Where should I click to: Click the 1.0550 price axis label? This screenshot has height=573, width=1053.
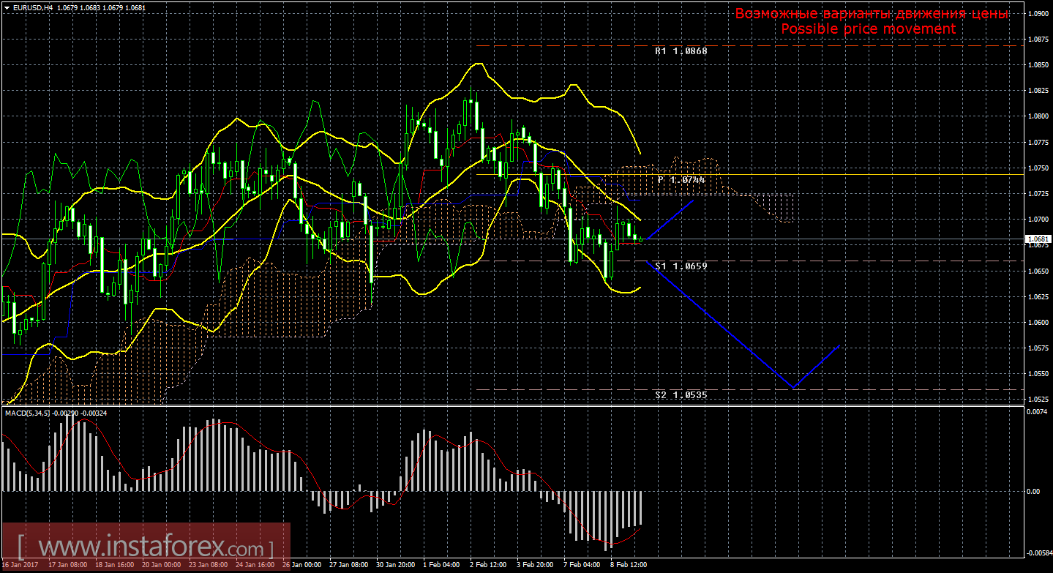tap(1039, 374)
